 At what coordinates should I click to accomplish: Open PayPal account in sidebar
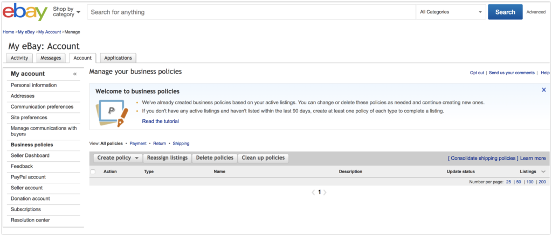[x=28, y=177]
